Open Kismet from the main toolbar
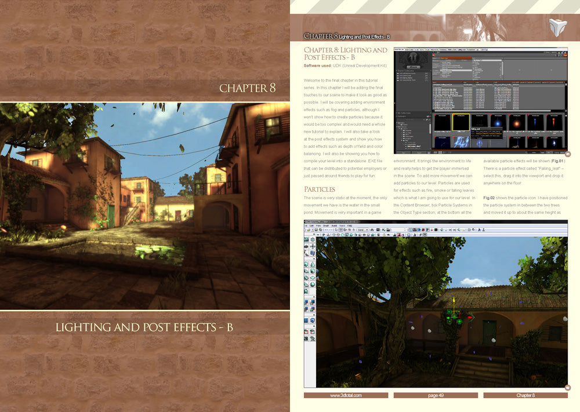 pos(383,229)
